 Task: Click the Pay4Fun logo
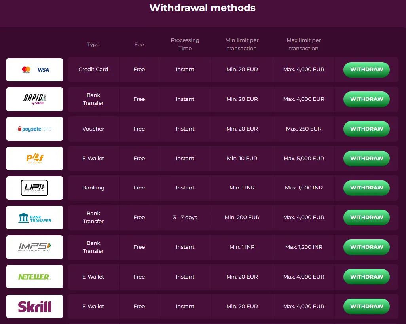pos(34,158)
